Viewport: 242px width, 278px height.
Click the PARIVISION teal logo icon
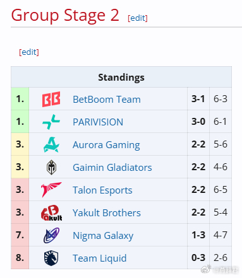(51, 122)
